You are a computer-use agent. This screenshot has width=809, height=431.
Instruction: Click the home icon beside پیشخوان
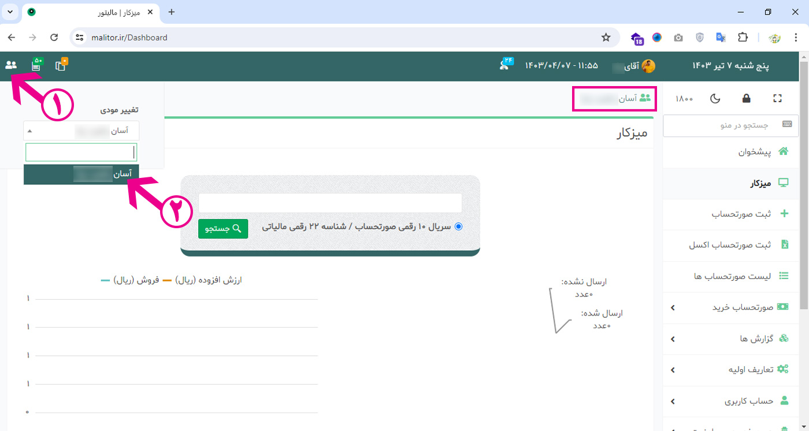(784, 151)
